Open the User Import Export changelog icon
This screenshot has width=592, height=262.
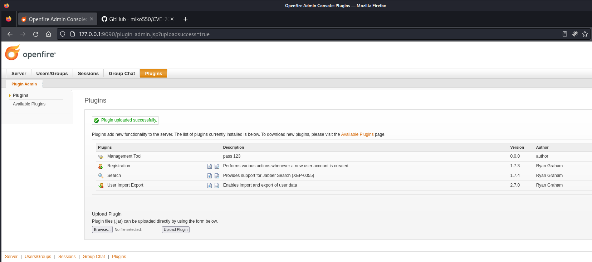(217, 186)
